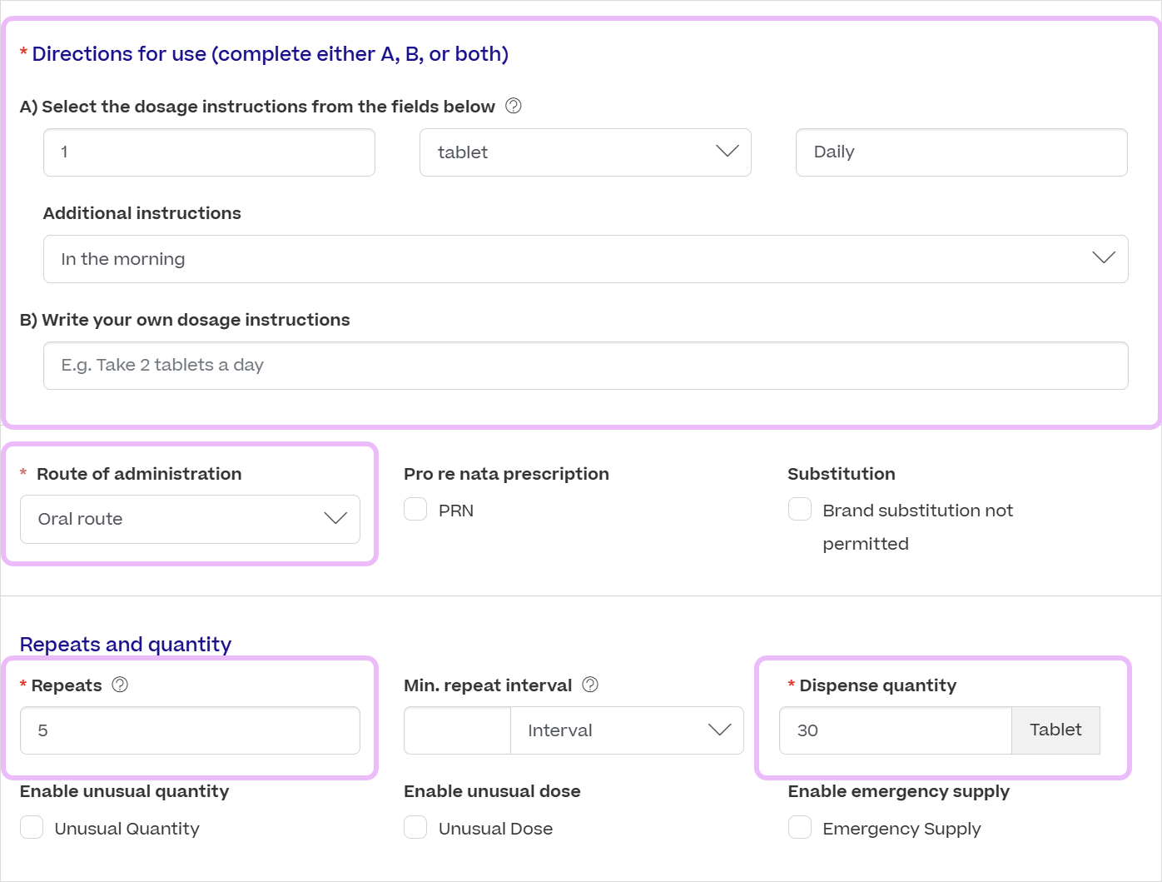This screenshot has width=1162, height=882.
Task: Click help icon next to Min. repeat interval
Action: click(590, 685)
